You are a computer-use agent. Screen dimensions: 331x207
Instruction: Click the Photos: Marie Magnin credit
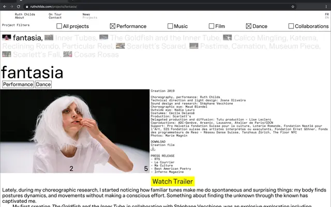[x=169, y=136]
